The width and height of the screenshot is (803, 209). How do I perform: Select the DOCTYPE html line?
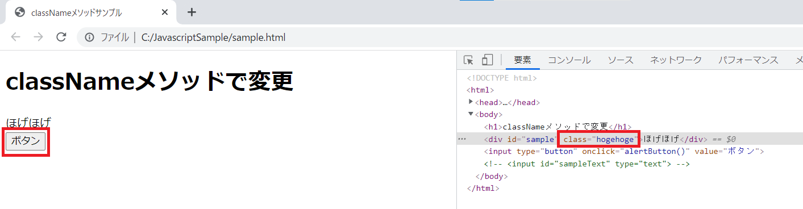(x=502, y=78)
